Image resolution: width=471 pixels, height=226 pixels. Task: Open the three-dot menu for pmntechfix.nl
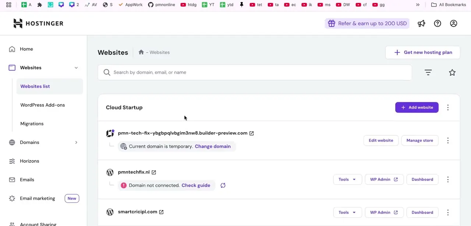click(x=448, y=179)
